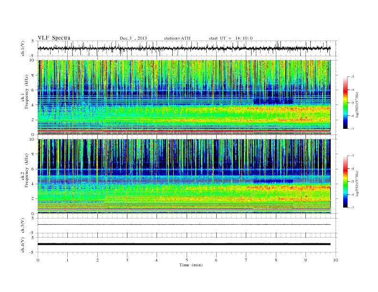Click the thick ch.4 voltage trace

coord(184,244)
